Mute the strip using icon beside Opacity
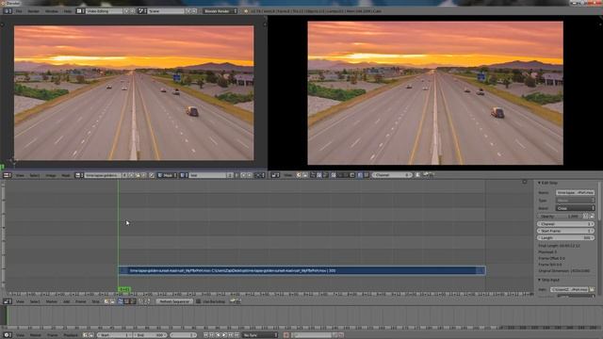This screenshot has width=603, height=339. click(586, 217)
